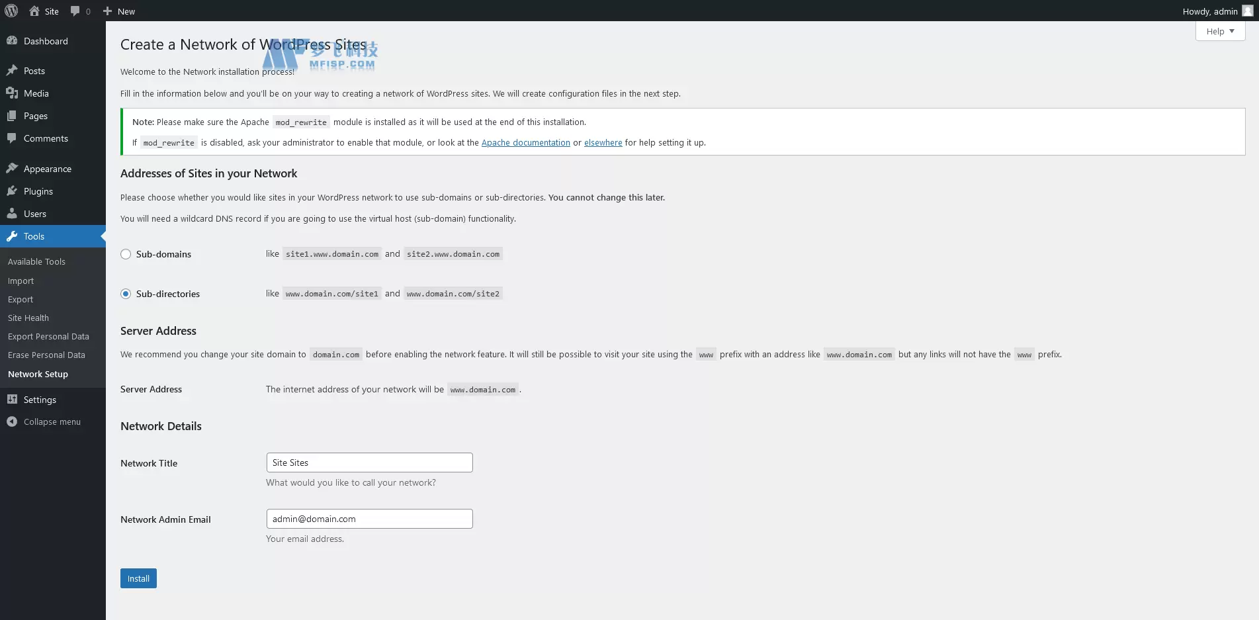Click the admin user avatar
The height and width of the screenshot is (620, 1259).
point(1247,11)
